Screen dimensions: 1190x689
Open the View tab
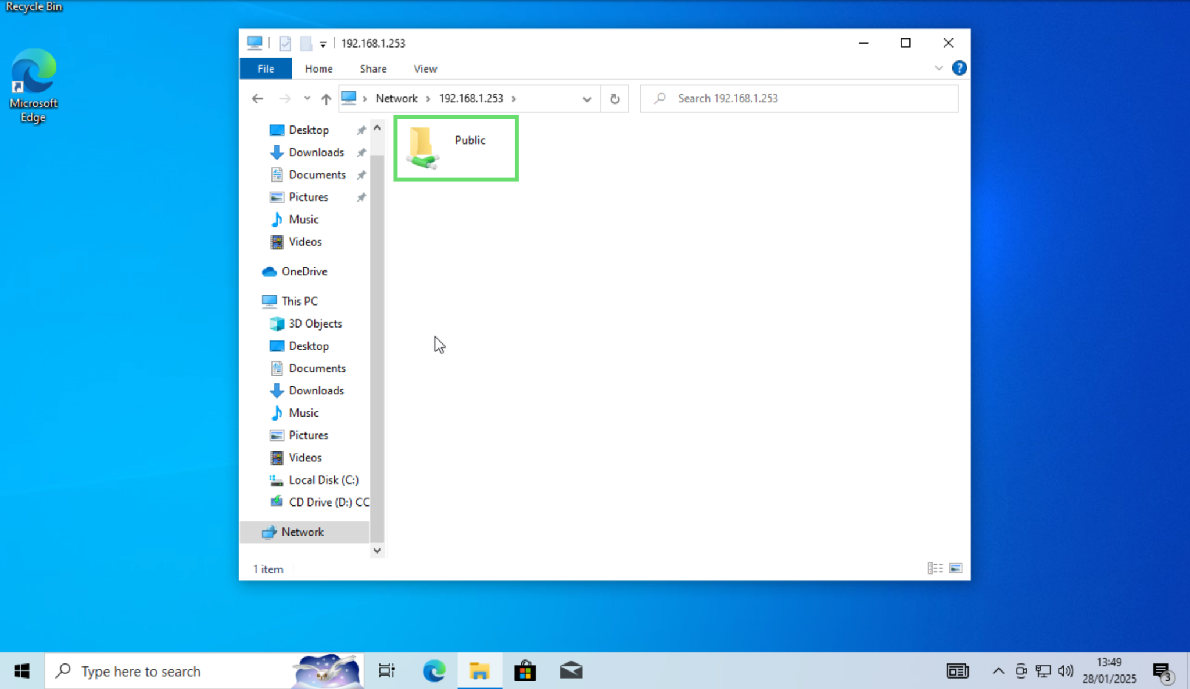(x=424, y=68)
